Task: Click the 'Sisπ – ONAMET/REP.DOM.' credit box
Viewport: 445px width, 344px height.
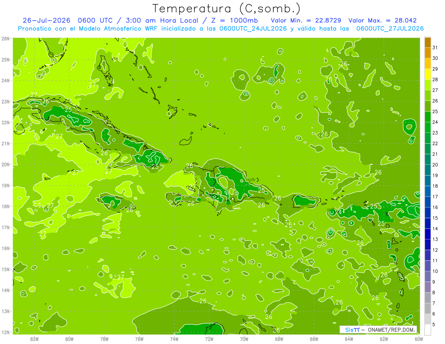Action: [x=378, y=330]
